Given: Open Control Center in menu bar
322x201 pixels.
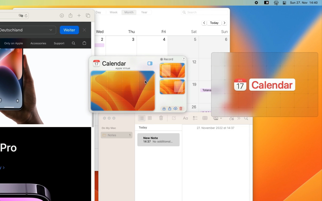Looking at the screenshot, I should [284, 3].
